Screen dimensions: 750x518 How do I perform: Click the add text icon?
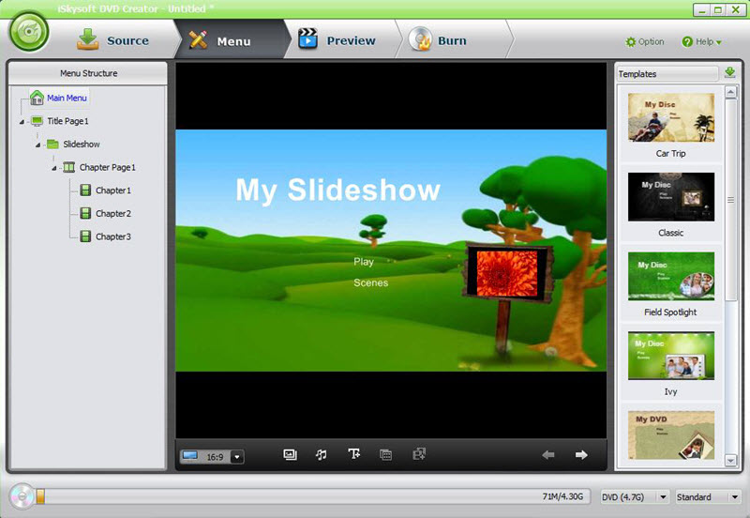pos(353,454)
